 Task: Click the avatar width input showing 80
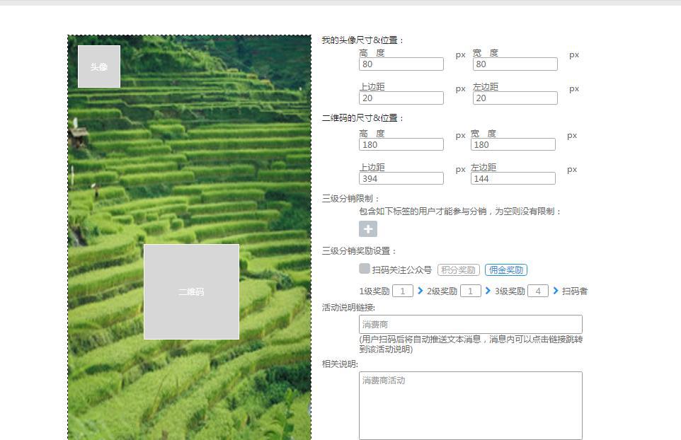(x=515, y=64)
